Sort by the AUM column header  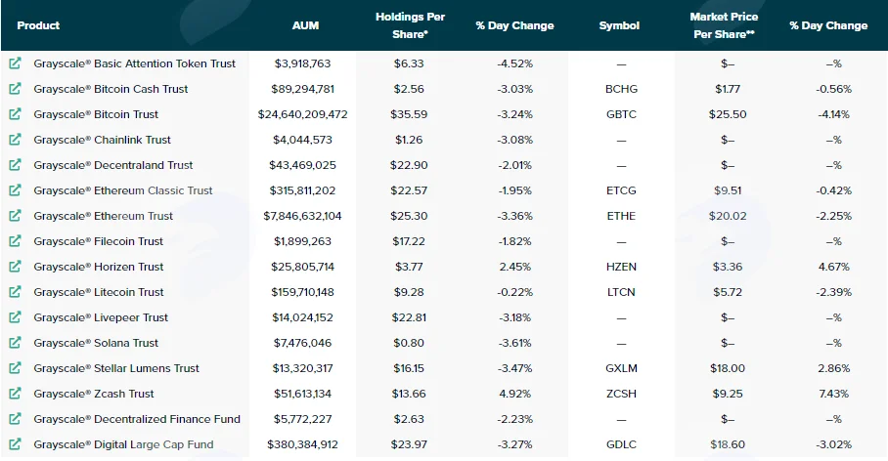pos(305,25)
